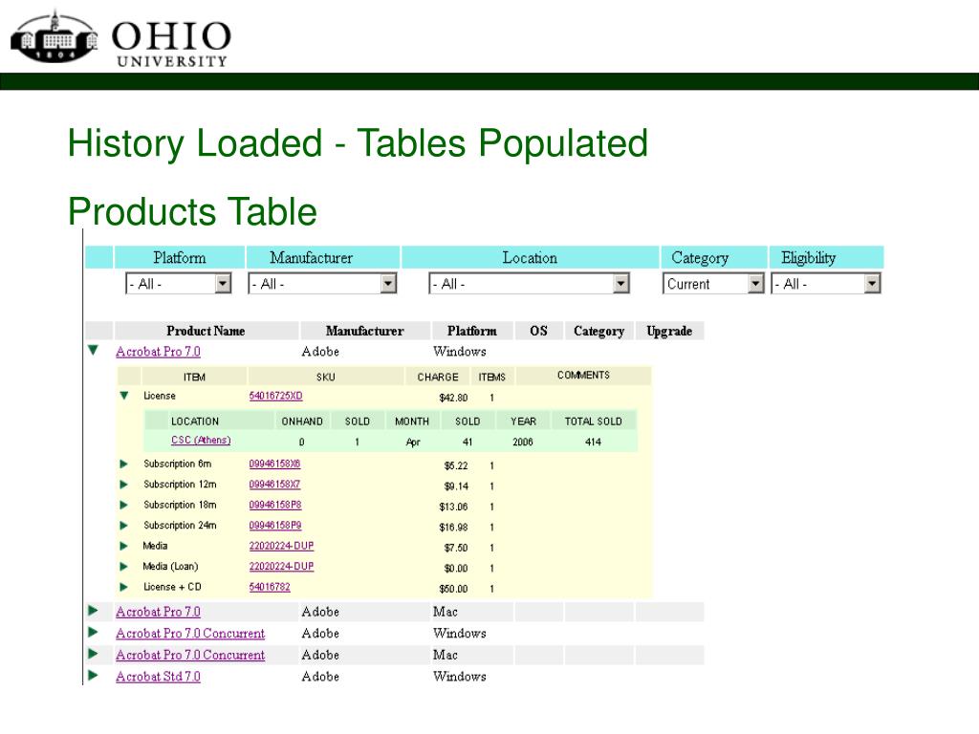Click the SKU column header
The image size is (979, 734).
(x=326, y=377)
